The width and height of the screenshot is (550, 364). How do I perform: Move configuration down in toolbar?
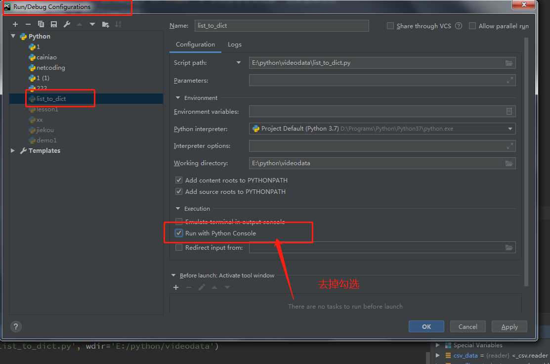coord(92,24)
